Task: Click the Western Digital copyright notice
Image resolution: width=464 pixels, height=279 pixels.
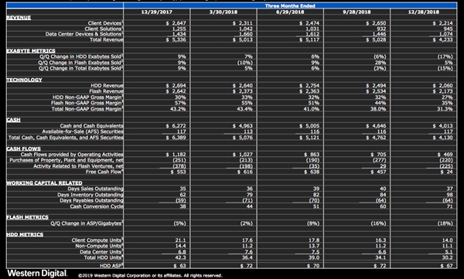Action: [150, 276]
